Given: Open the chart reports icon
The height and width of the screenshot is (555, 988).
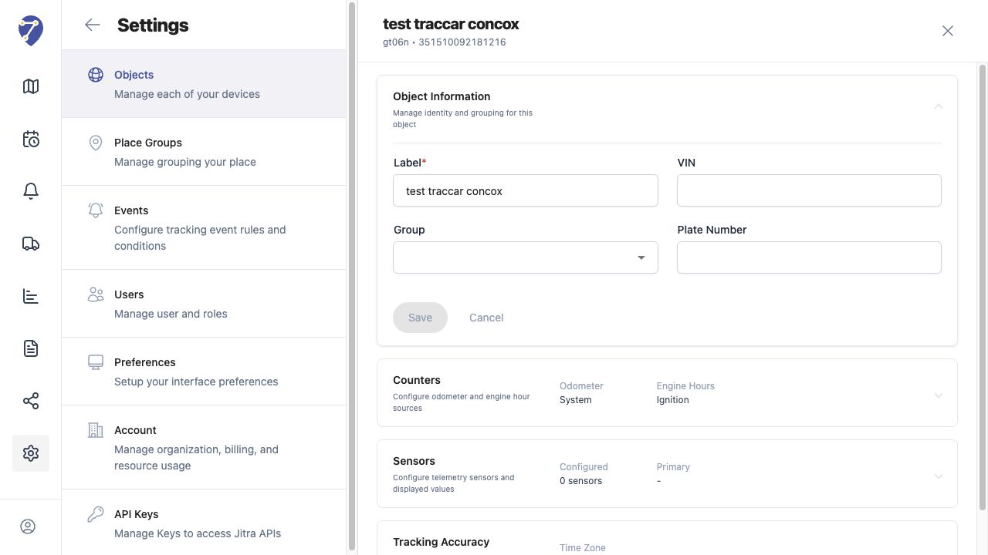Looking at the screenshot, I should coord(31,296).
